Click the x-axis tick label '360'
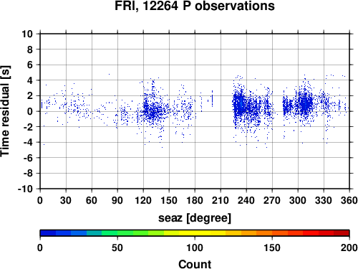 coord(349,200)
